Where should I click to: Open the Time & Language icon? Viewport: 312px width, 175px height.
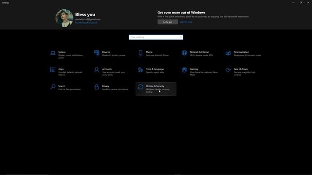click(140, 70)
